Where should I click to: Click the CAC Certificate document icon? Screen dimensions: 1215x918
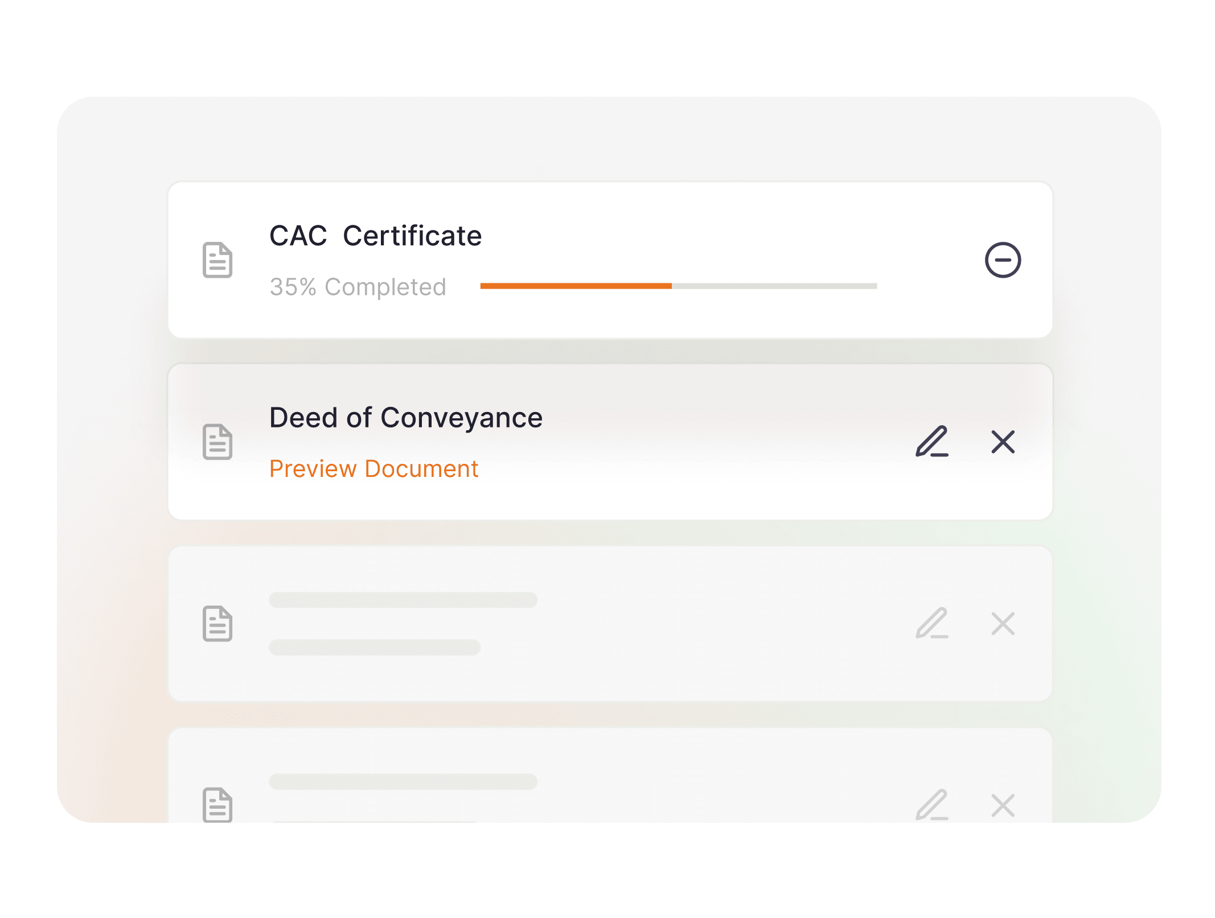(x=217, y=260)
